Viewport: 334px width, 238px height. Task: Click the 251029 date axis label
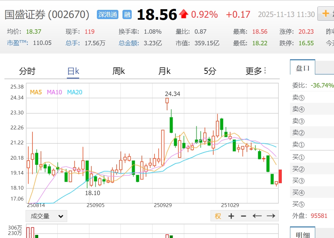point(230,205)
